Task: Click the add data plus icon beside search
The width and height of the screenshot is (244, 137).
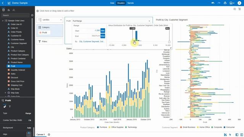Action: click(x=32, y=15)
